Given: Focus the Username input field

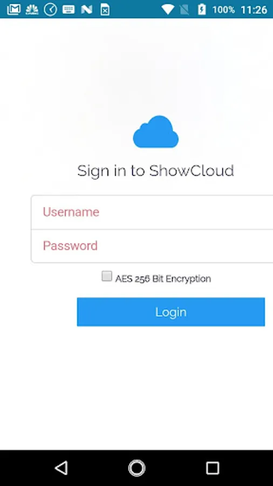Looking at the screenshot, I should (152, 212).
